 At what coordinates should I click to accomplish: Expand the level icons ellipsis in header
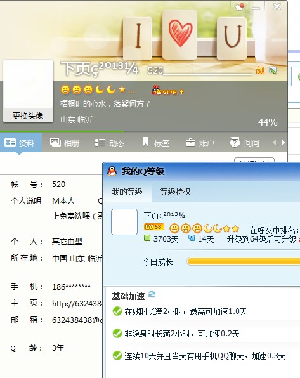tap(131, 92)
